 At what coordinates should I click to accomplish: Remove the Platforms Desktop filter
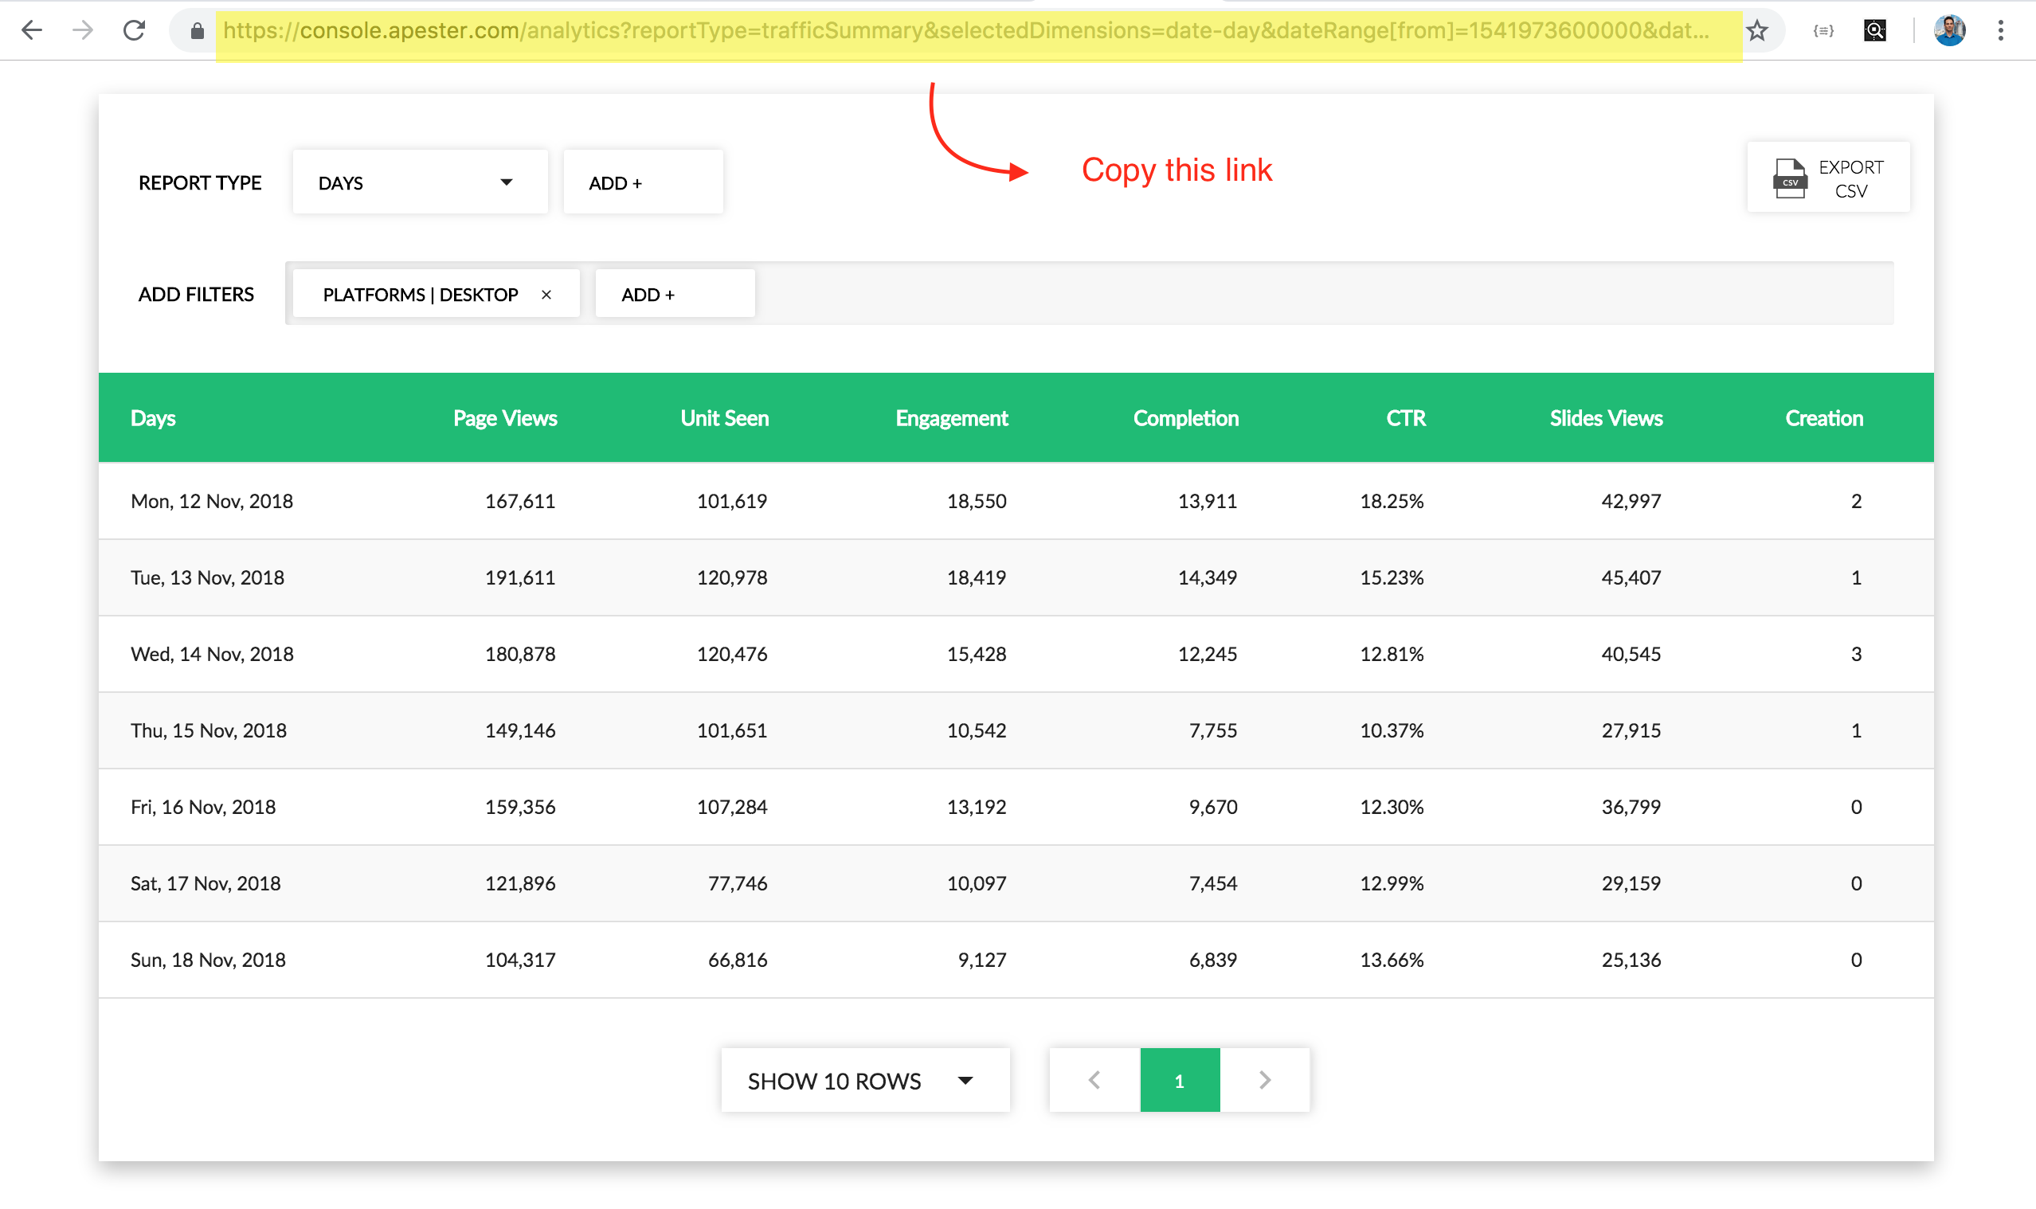(x=546, y=294)
